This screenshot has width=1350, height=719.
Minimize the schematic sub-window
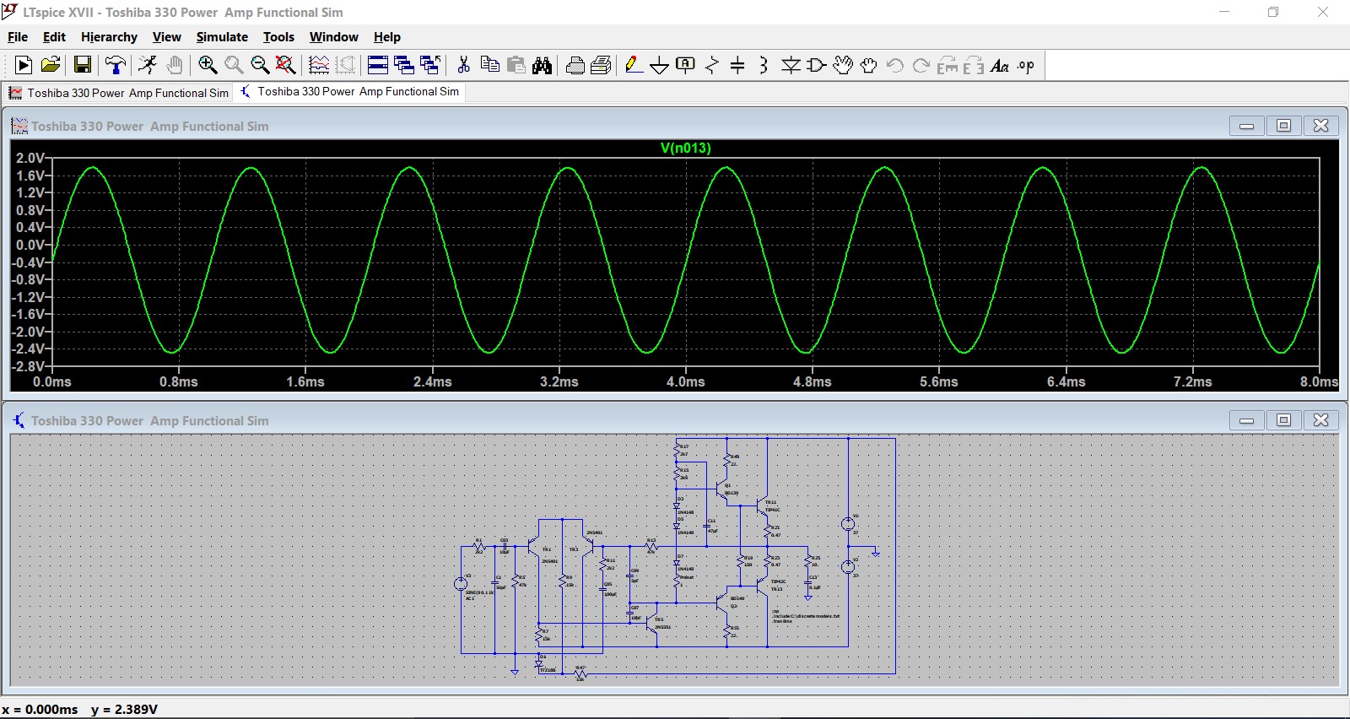(1246, 420)
